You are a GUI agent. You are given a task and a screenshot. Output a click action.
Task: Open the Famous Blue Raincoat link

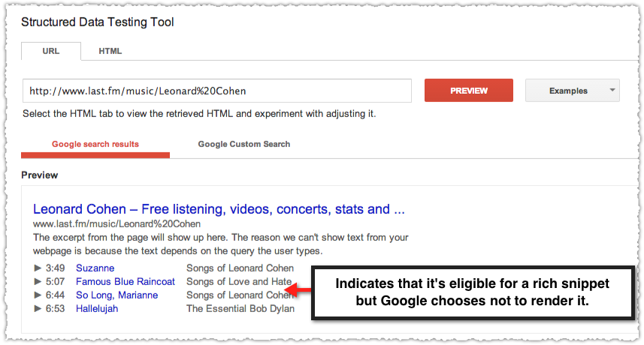[x=125, y=281]
